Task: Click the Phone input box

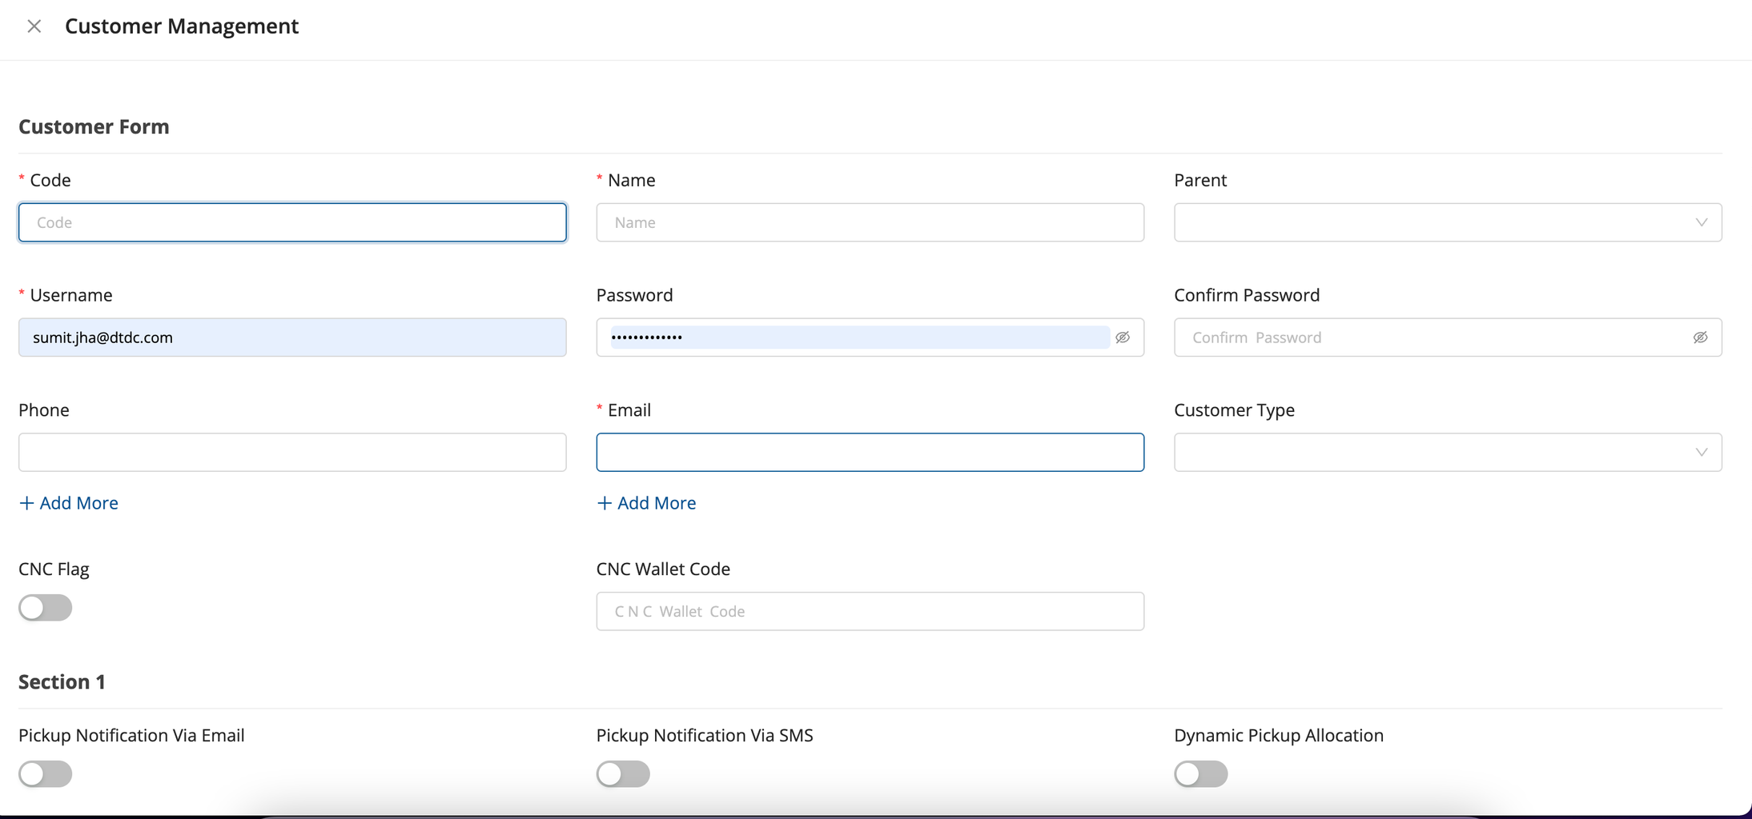Action: click(292, 453)
